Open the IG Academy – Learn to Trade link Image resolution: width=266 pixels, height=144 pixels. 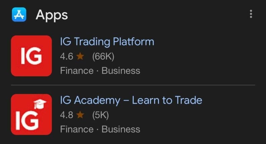(x=131, y=100)
